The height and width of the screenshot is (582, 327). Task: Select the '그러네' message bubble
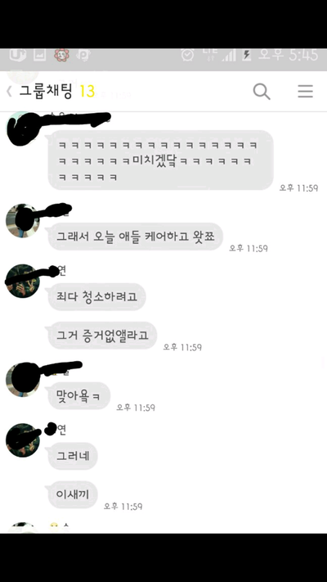point(73,456)
